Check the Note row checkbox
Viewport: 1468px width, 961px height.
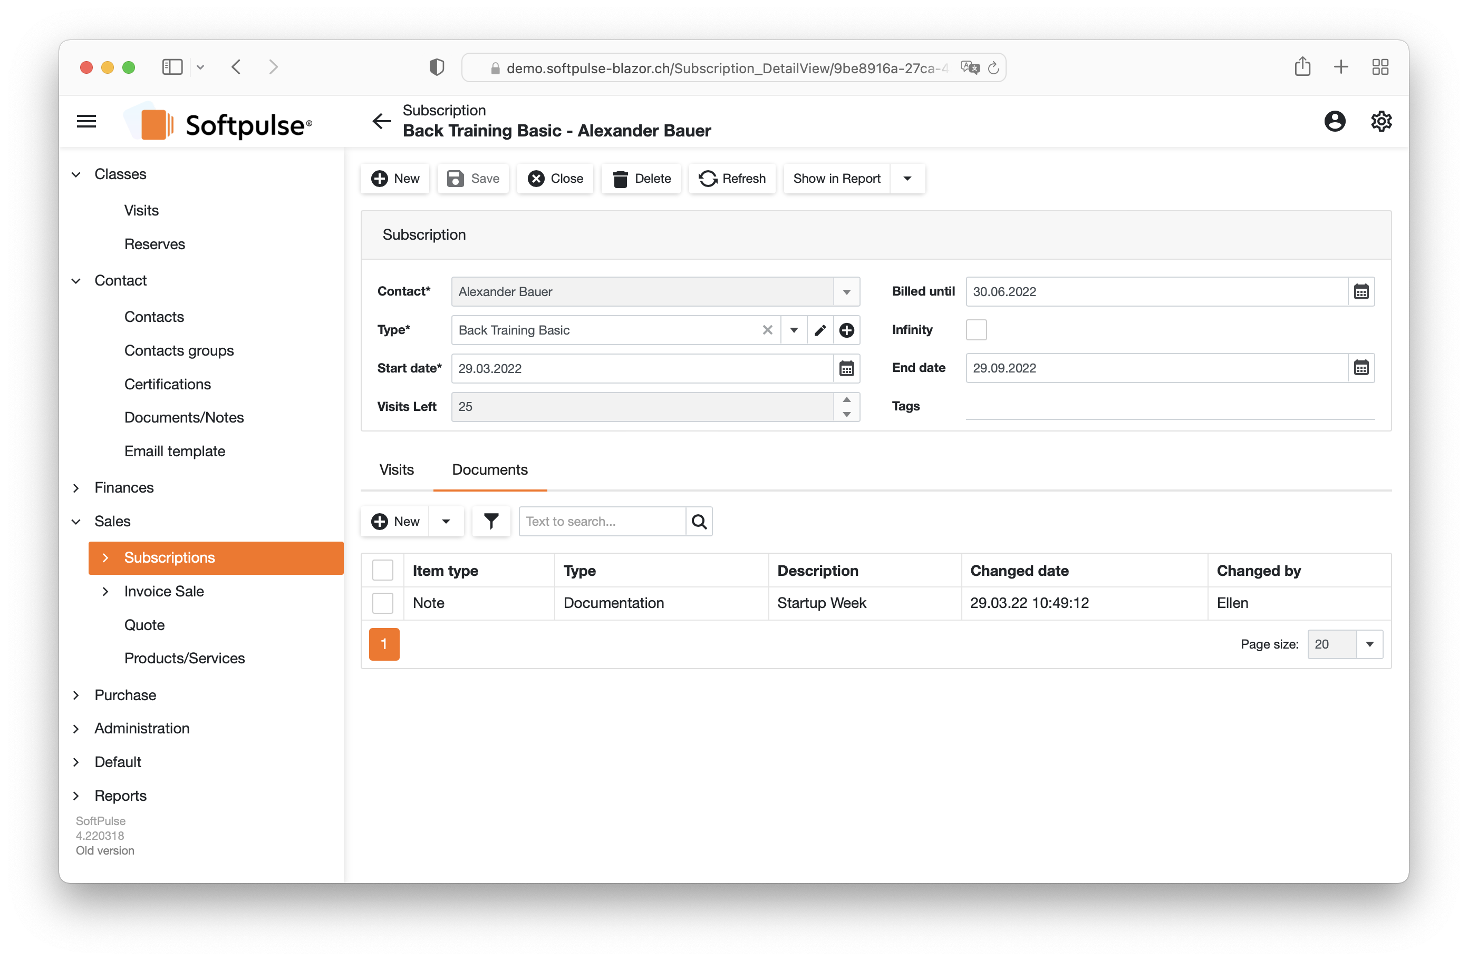382,603
